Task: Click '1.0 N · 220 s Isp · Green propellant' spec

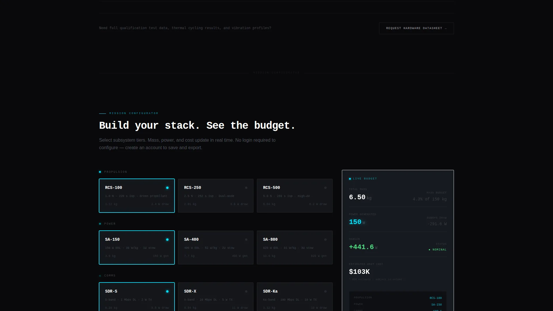Action: (x=136, y=196)
